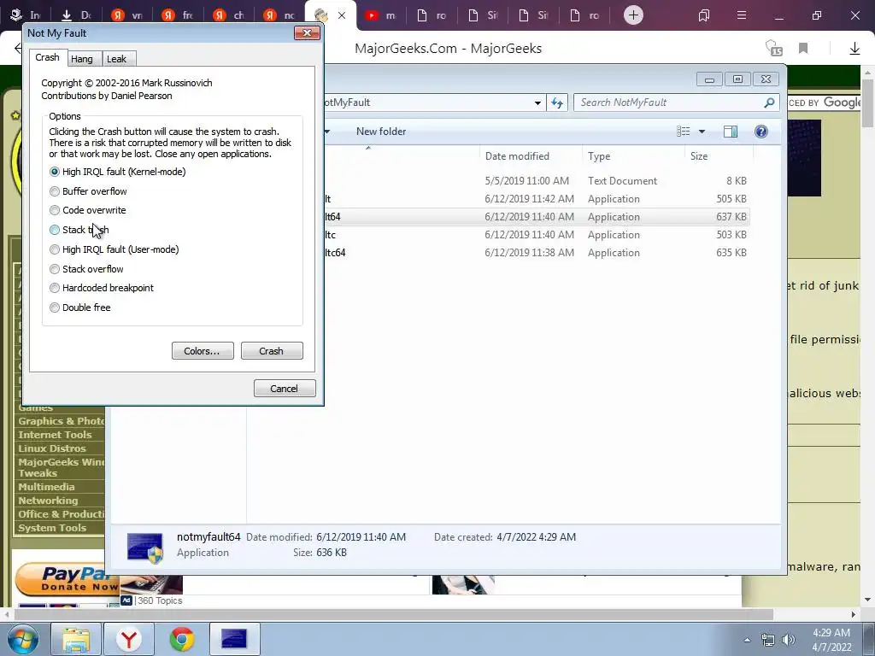The width and height of the screenshot is (875, 656).
Task: Open the Crash tab
Action: click(x=48, y=57)
